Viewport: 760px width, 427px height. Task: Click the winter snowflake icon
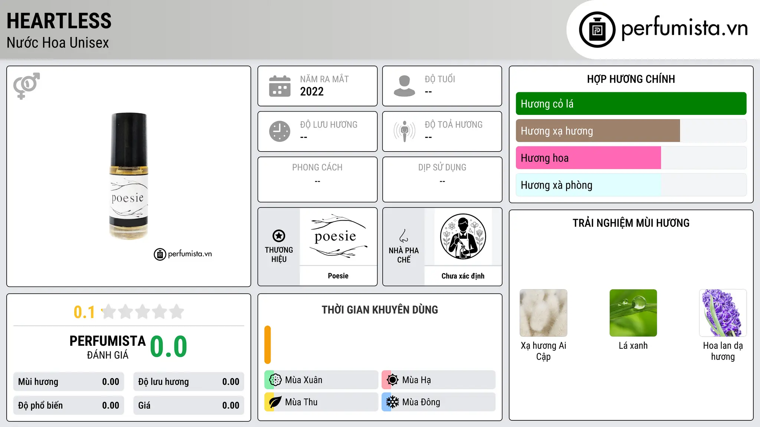[x=392, y=402]
